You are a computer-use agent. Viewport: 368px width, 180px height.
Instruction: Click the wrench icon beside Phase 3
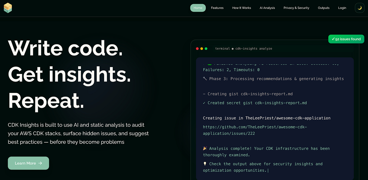click(x=205, y=79)
